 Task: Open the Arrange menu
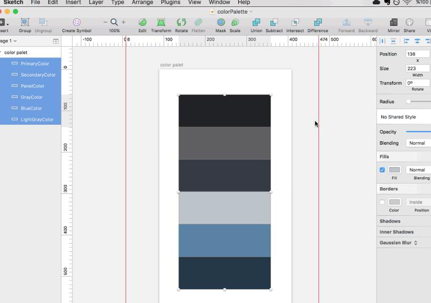[x=142, y=2]
